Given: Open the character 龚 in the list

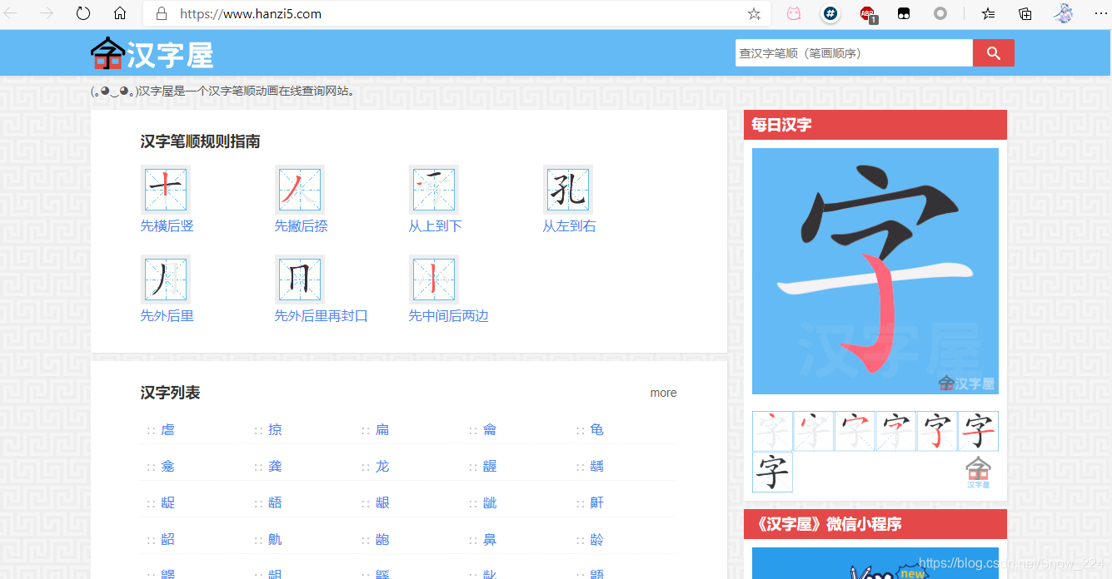Looking at the screenshot, I should click(x=275, y=466).
